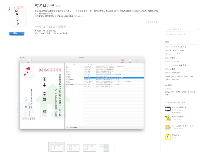200x152 pixels.
Task: Click the 4+ age rating badge
Action: tap(58, 6)
